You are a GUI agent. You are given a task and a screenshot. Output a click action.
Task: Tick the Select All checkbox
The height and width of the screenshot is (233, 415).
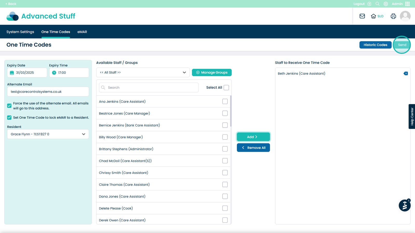(x=226, y=88)
